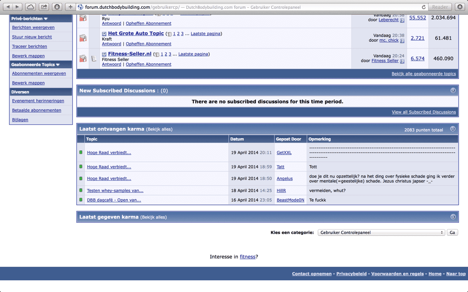This screenshot has width=468, height=292.
Task: Open the Kies een categorie dropdown
Action: point(381,232)
